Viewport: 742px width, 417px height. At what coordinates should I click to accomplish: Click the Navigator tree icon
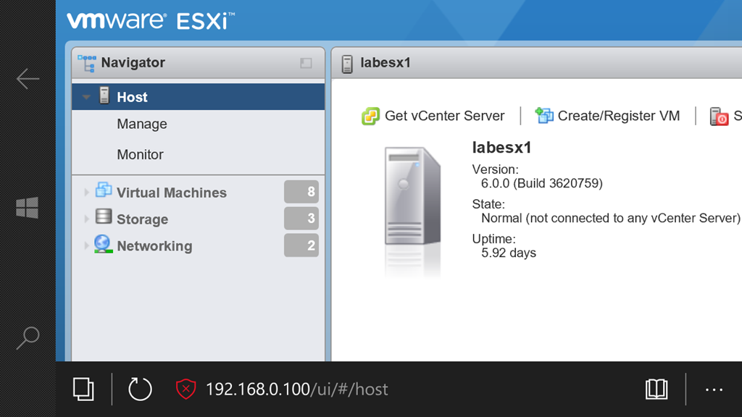87,63
